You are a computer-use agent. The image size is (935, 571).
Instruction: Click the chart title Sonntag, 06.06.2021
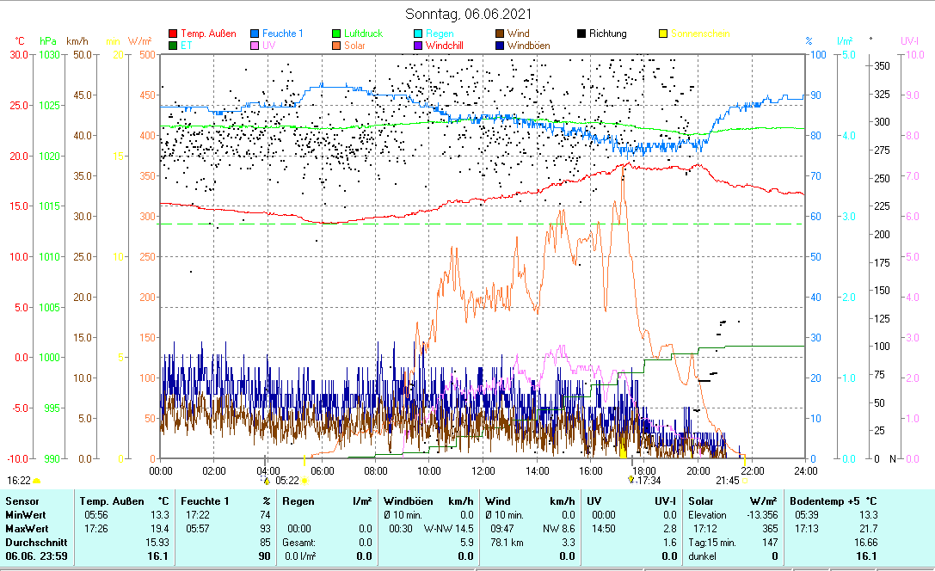point(468,14)
